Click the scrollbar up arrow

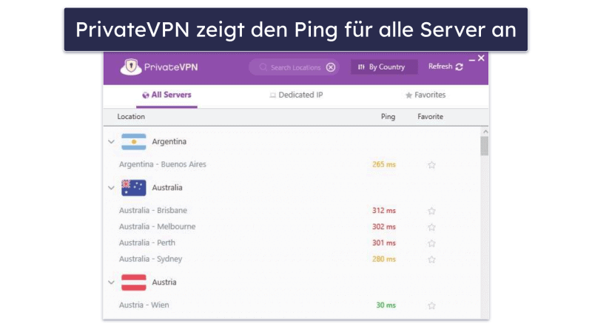(x=485, y=132)
